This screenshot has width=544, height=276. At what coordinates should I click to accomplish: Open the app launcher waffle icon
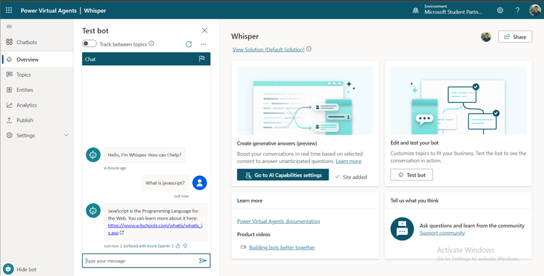pos(9,10)
